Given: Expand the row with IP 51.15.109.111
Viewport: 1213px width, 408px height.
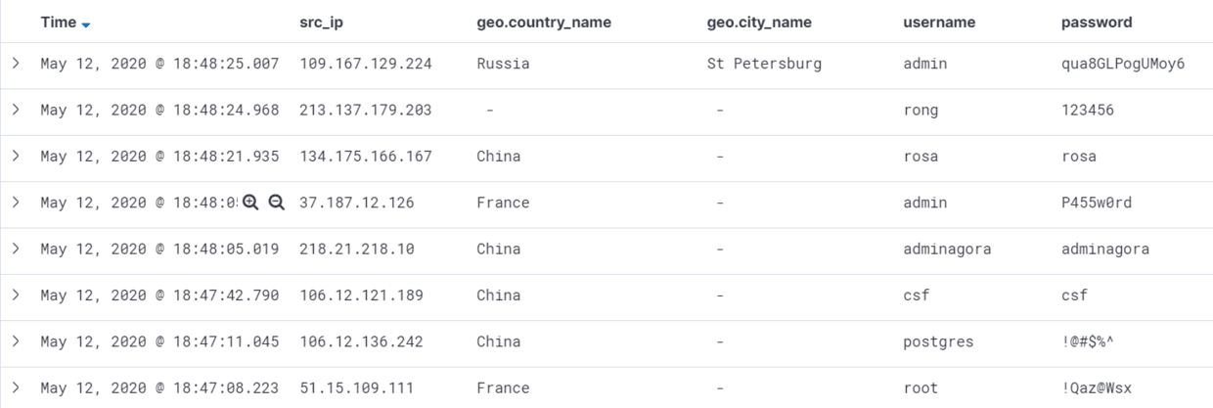Looking at the screenshot, I should point(16,387).
